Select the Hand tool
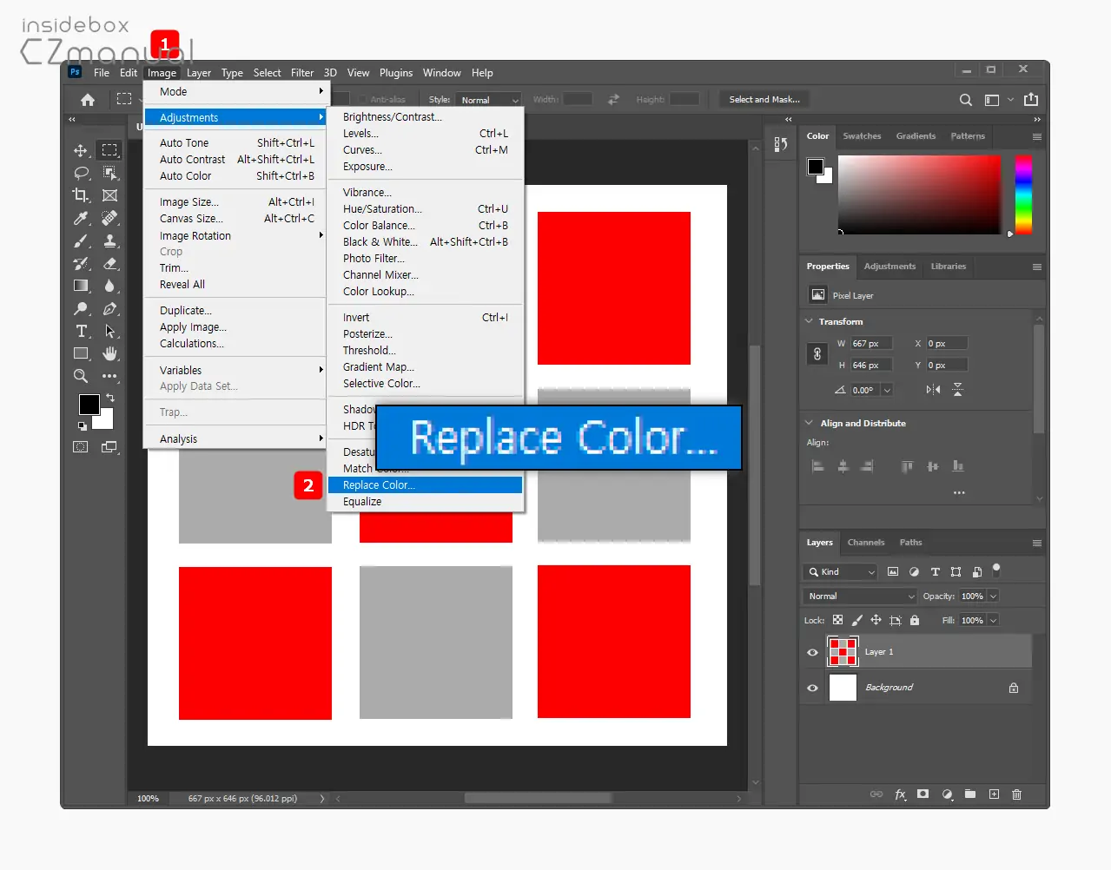Viewport: 1111px width, 870px height. click(x=109, y=353)
